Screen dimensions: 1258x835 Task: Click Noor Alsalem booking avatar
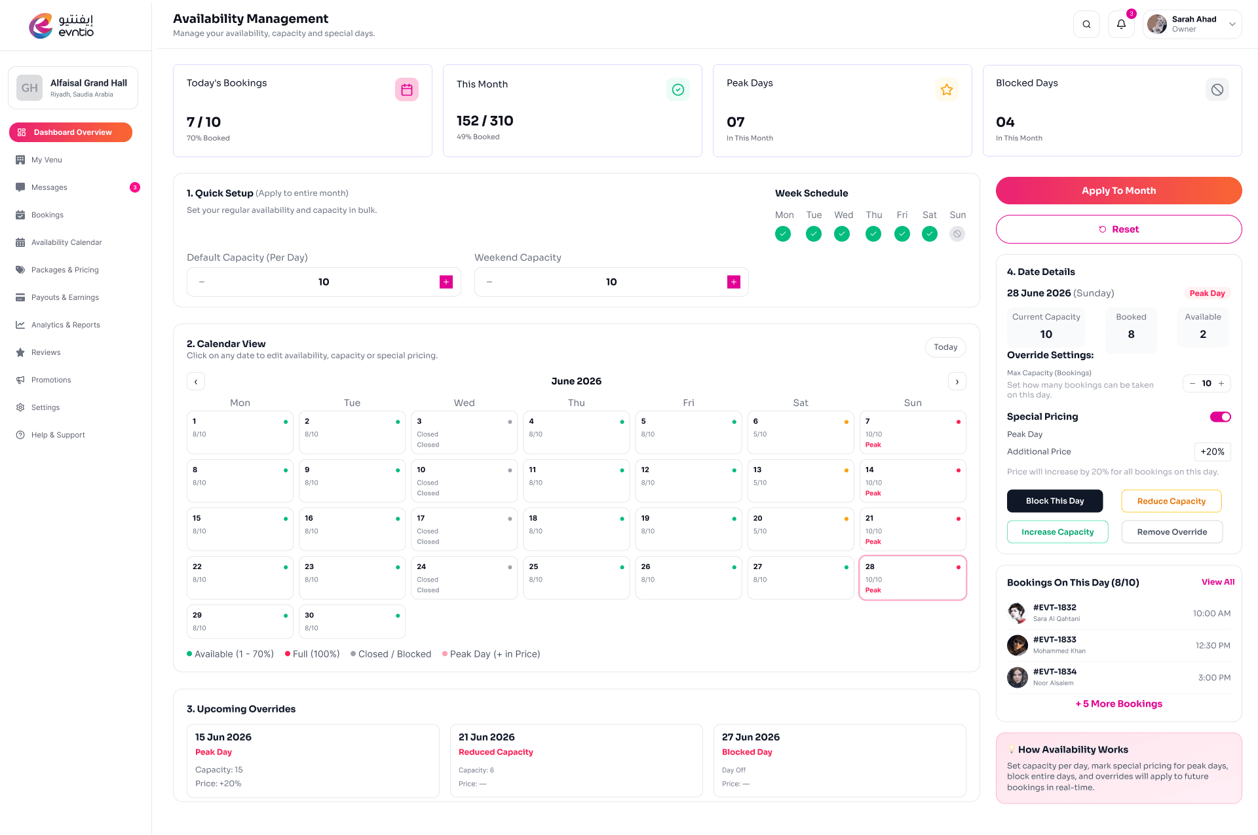(1017, 678)
